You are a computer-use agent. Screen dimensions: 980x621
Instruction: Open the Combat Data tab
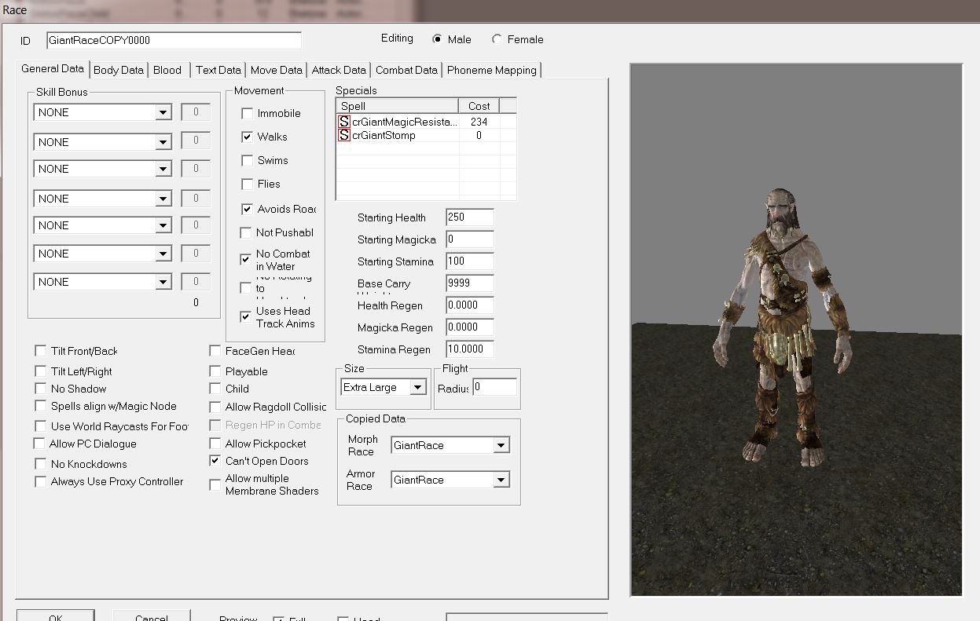(x=406, y=70)
